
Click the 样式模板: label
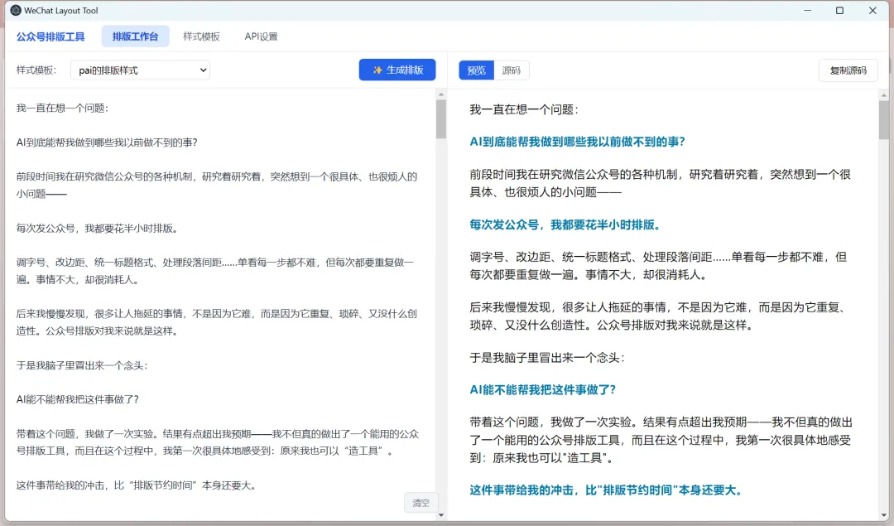[36, 70]
